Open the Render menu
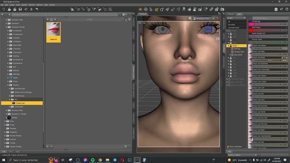 tap(24, 5)
